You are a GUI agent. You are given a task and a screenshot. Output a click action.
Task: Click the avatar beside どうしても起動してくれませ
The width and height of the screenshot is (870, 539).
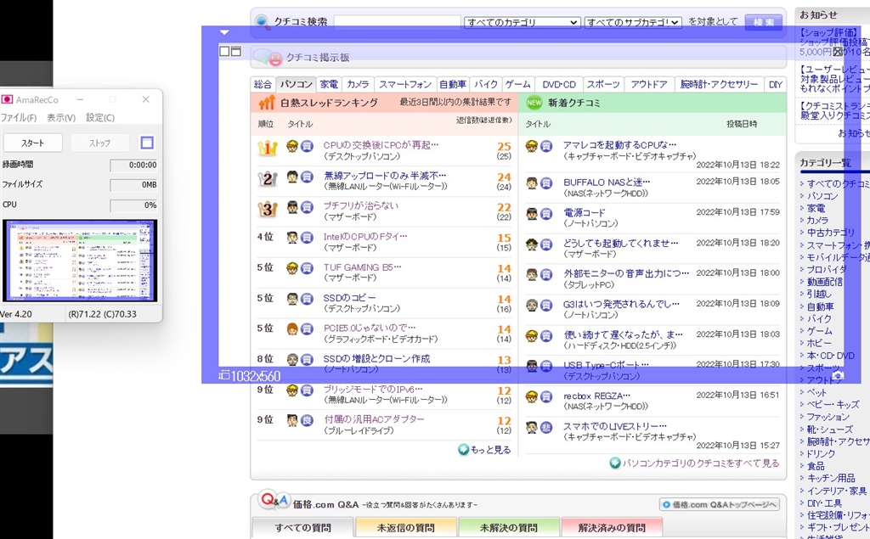click(x=532, y=244)
